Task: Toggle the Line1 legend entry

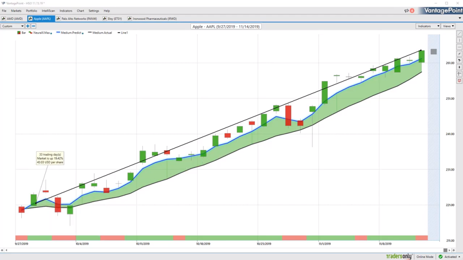Action: coord(123,32)
